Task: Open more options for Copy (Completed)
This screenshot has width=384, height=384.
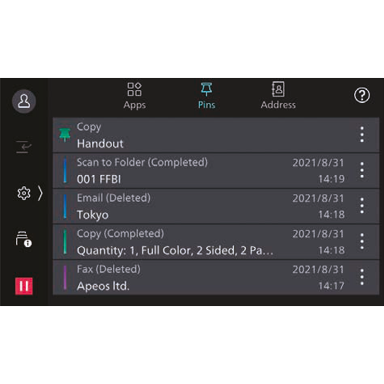Action: [362, 241]
